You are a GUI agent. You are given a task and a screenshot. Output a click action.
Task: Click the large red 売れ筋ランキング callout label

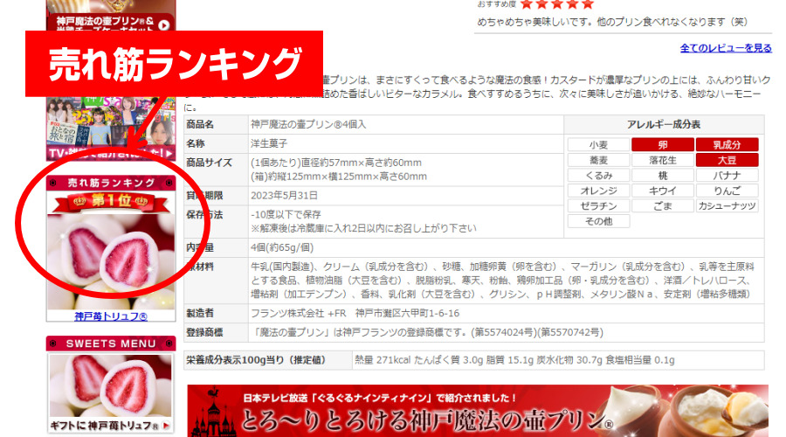pos(173,64)
